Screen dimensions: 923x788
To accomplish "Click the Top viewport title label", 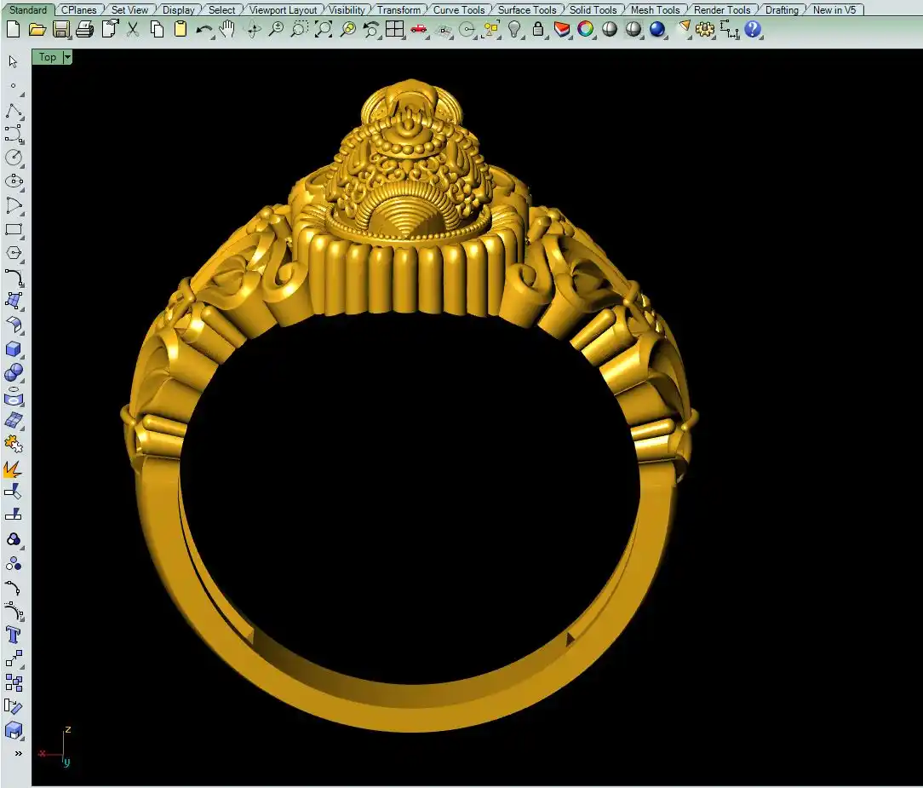I will pyautogui.click(x=48, y=57).
